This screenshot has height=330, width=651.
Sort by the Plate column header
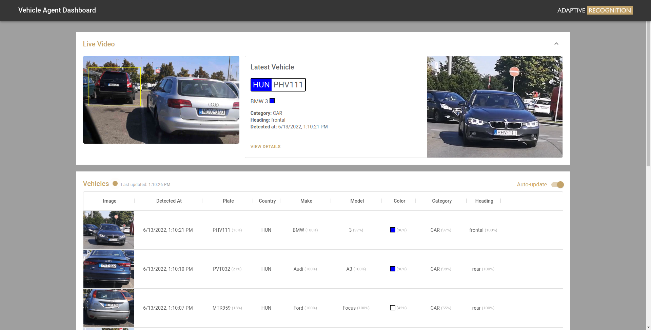[228, 201]
